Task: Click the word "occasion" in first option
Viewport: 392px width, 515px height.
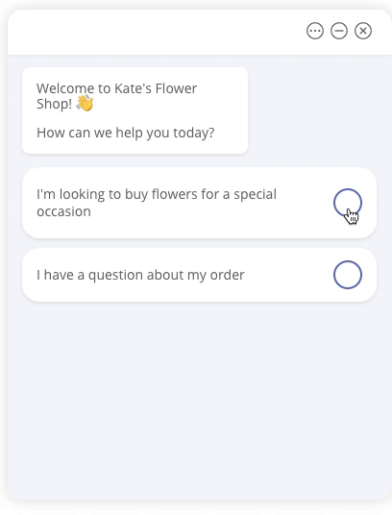Action: [63, 211]
